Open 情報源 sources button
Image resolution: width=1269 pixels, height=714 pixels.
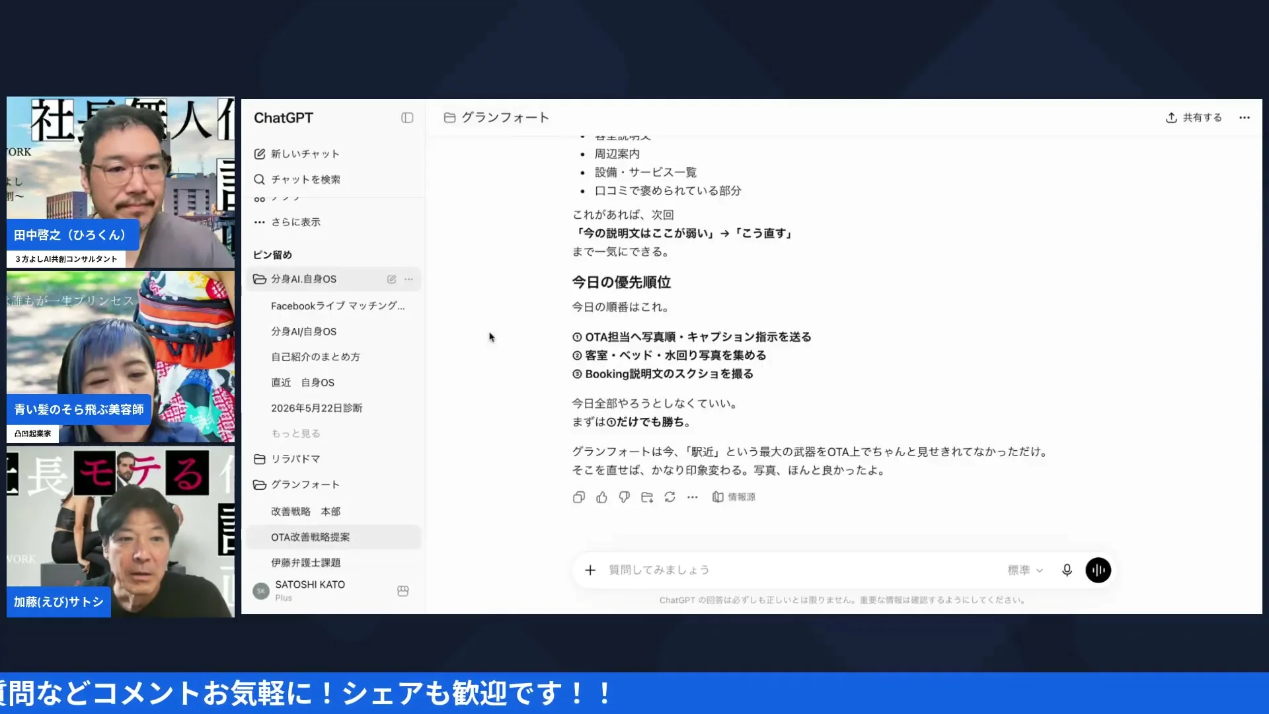tap(734, 497)
